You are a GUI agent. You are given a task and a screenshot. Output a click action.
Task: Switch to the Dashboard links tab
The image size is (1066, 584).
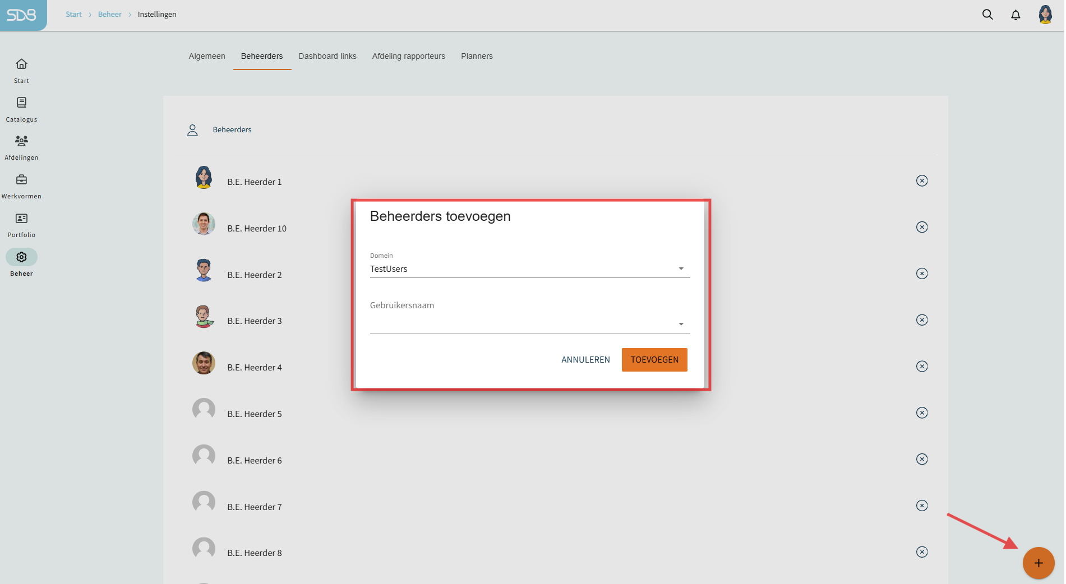[327, 56]
